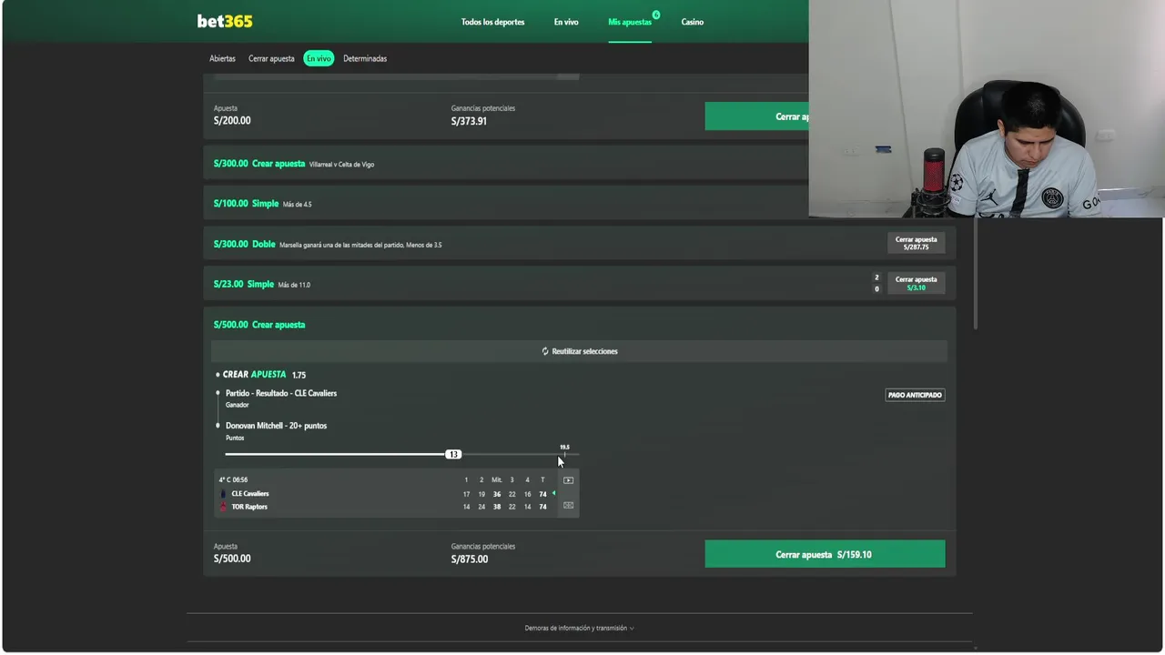This screenshot has height=655, width=1165.
Task: Click the webcam overlay video
Action: tap(986, 108)
